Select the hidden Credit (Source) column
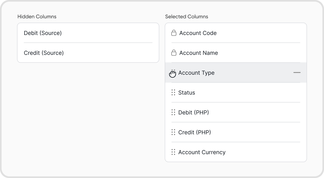Image resolution: width=324 pixels, height=178 pixels. tap(44, 53)
